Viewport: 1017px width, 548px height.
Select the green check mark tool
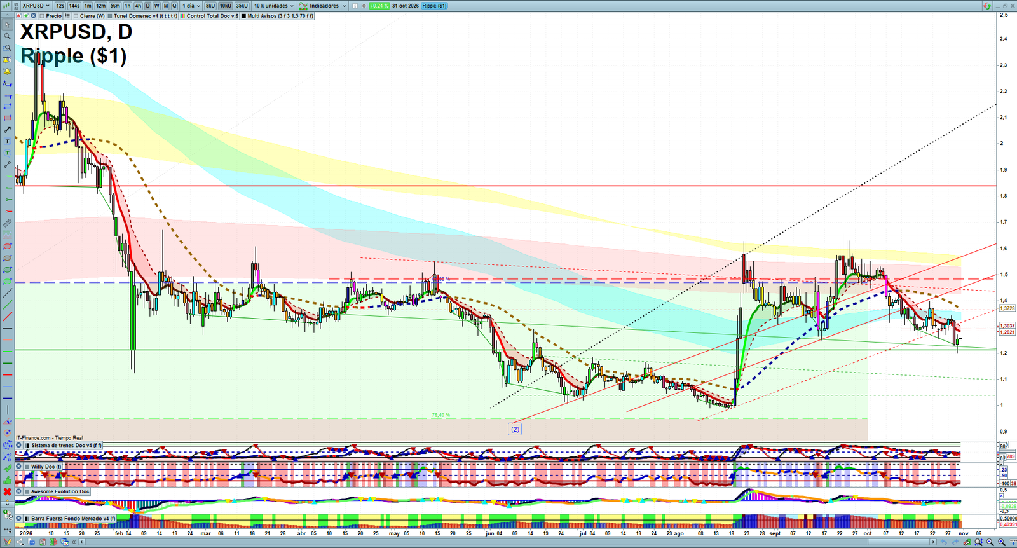click(x=8, y=469)
